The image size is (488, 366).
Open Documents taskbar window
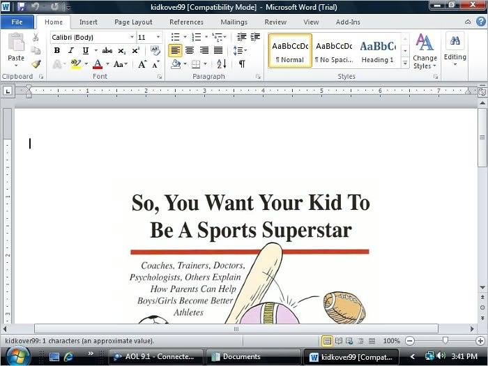click(x=253, y=357)
